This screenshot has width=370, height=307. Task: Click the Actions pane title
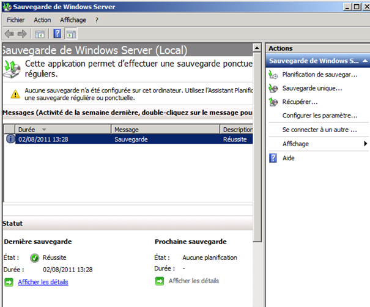[281, 48]
